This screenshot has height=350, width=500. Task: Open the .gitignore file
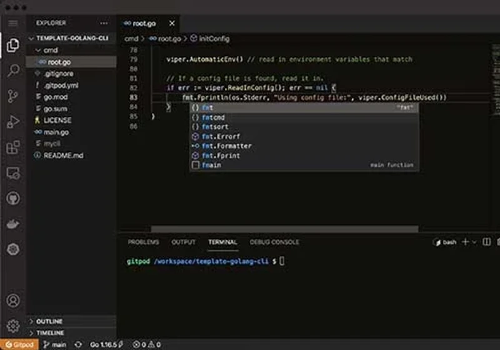(x=71, y=74)
